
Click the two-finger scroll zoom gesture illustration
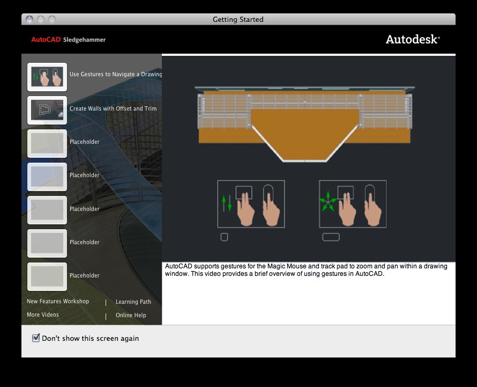tap(251, 204)
